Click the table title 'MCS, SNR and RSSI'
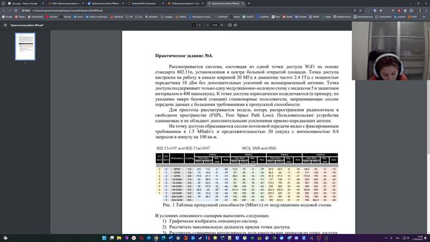430x242 pixels. click(x=259, y=148)
